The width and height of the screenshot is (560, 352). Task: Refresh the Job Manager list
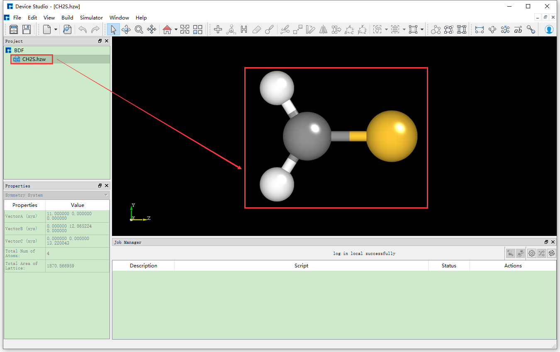click(x=552, y=253)
